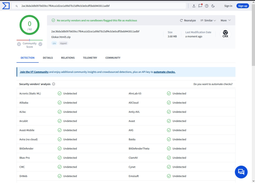Open the upload file icon
The height and width of the screenshot is (183, 255).
pyautogui.click(x=194, y=6)
